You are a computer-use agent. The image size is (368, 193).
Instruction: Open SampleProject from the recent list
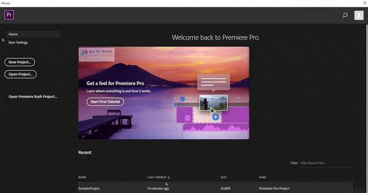point(89,188)
